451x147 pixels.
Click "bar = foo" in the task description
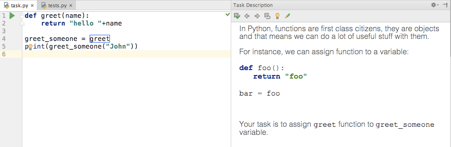pos(260,93)
